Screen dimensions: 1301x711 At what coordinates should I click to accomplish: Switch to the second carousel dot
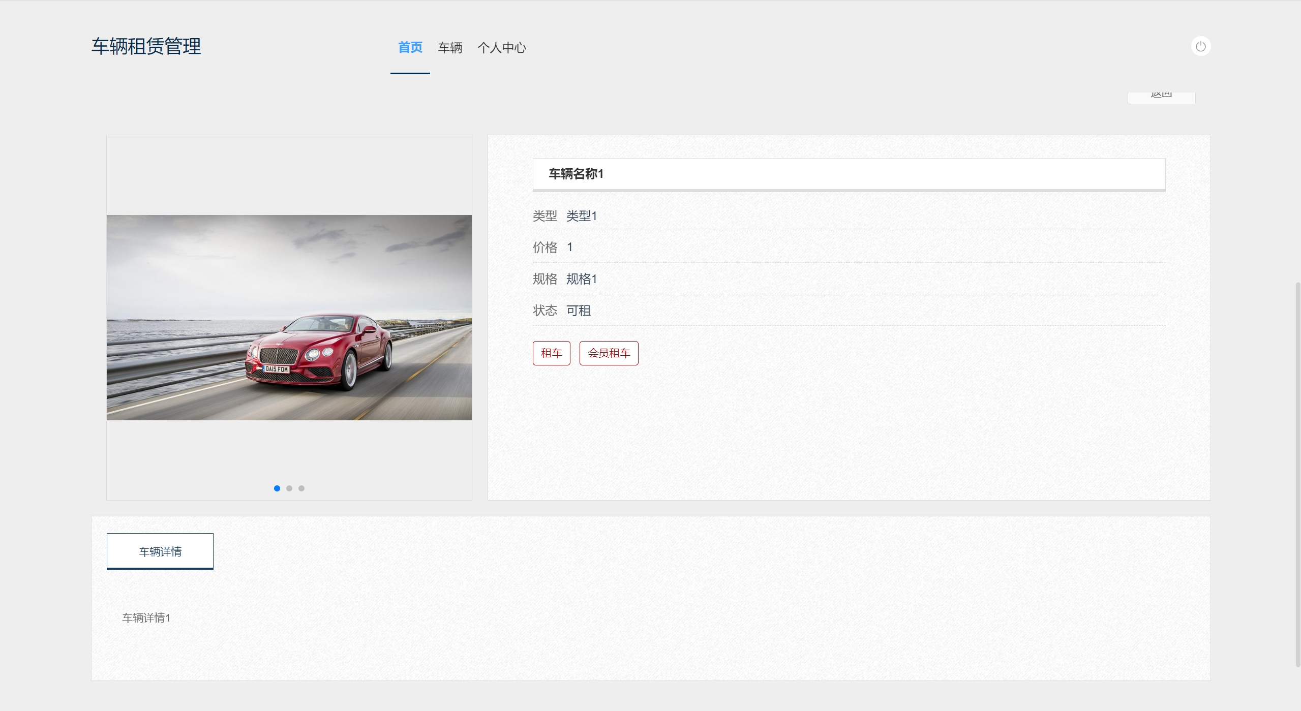(x=289, y=488)
